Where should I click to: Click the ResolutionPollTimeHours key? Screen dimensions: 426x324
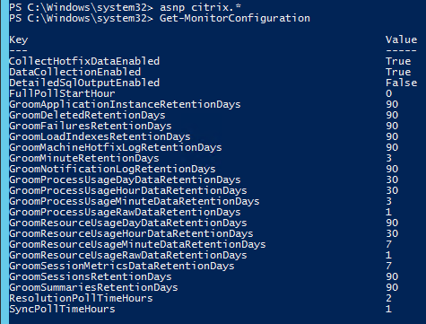(x=81, y=298)
